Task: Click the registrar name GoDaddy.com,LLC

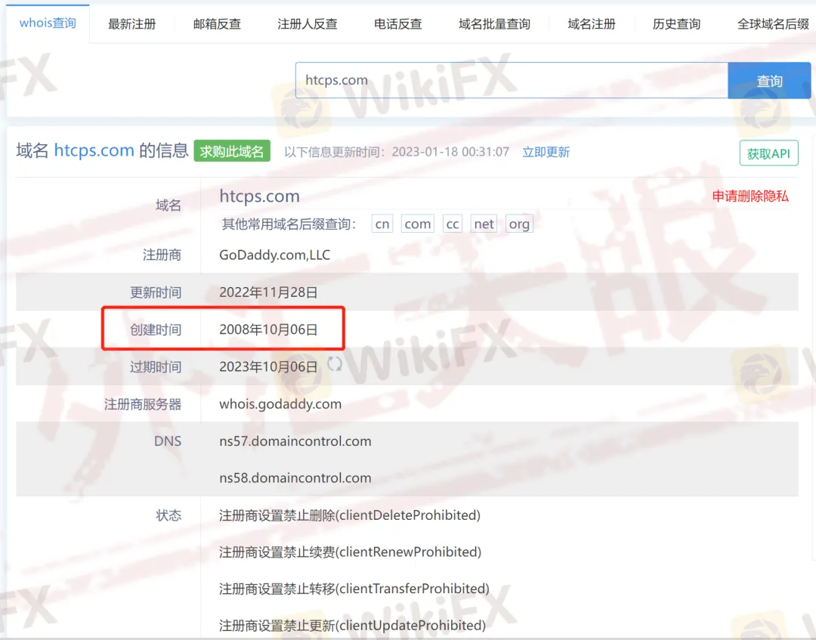Action: tap(275, 255)
